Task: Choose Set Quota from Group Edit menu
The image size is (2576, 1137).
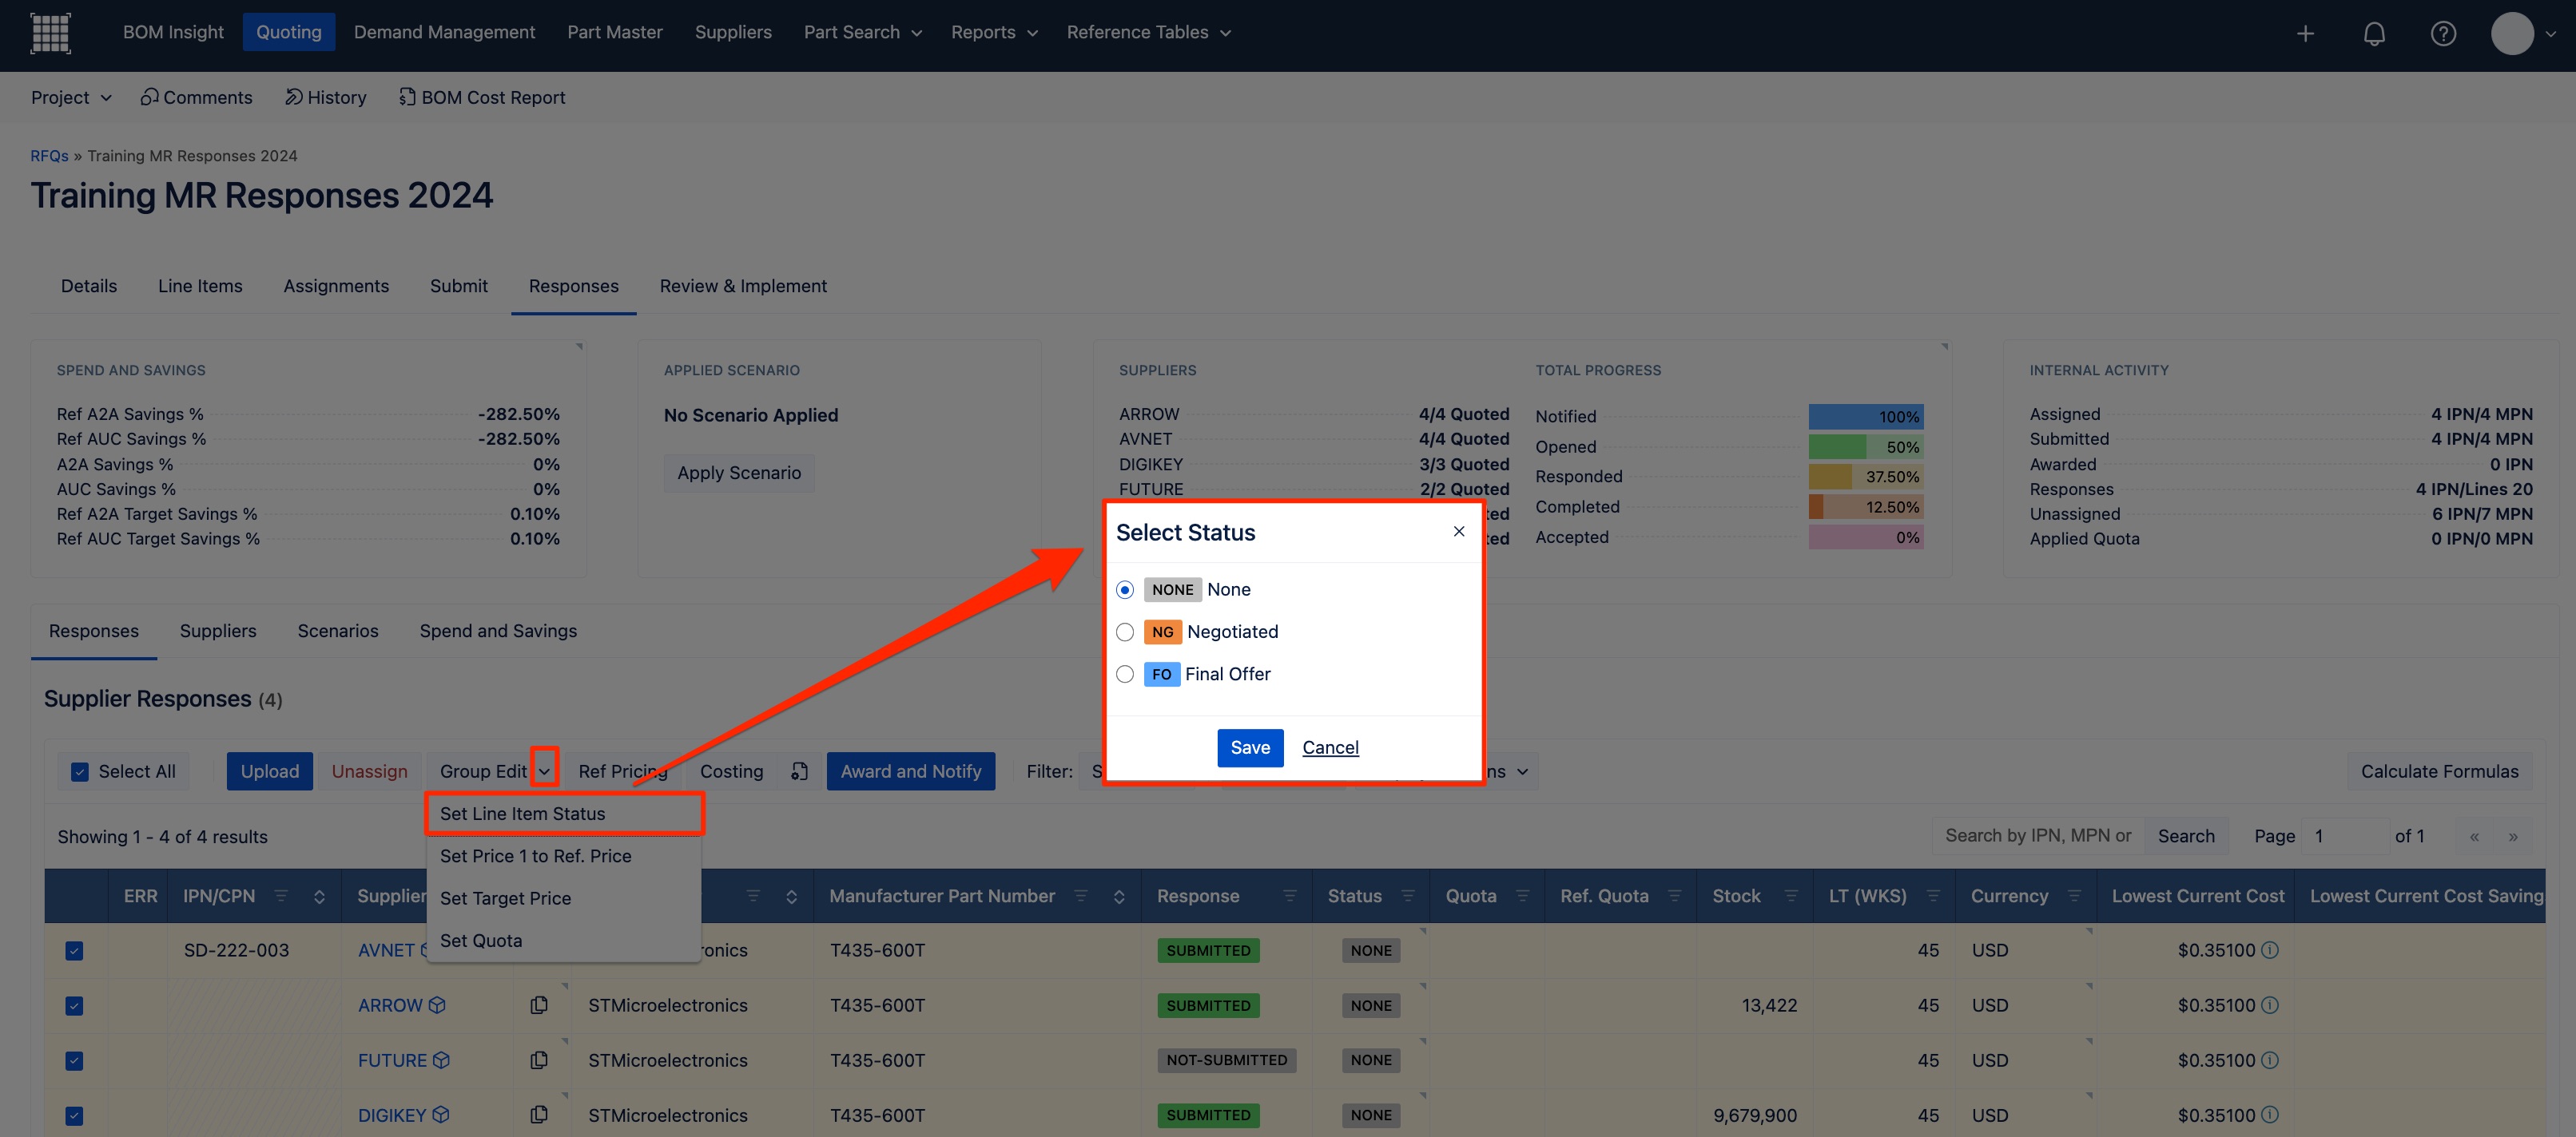Action: pos(565,940)
